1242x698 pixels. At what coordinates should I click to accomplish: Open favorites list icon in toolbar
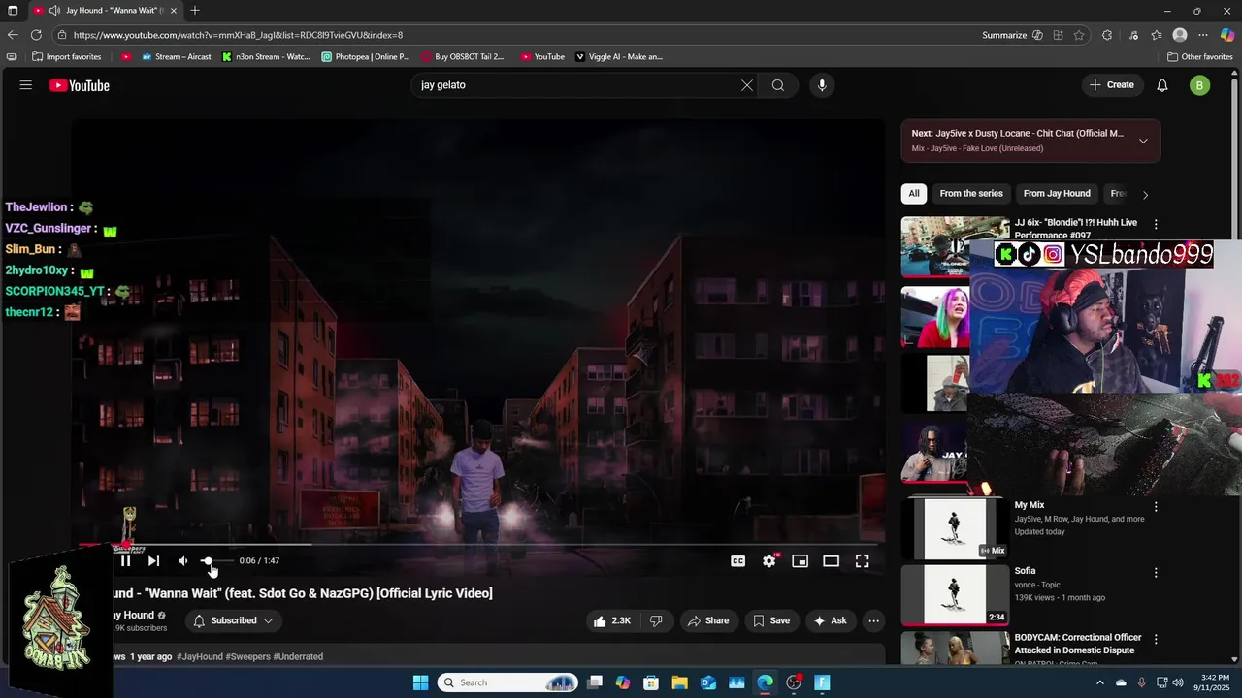(x=1157, y=35)
